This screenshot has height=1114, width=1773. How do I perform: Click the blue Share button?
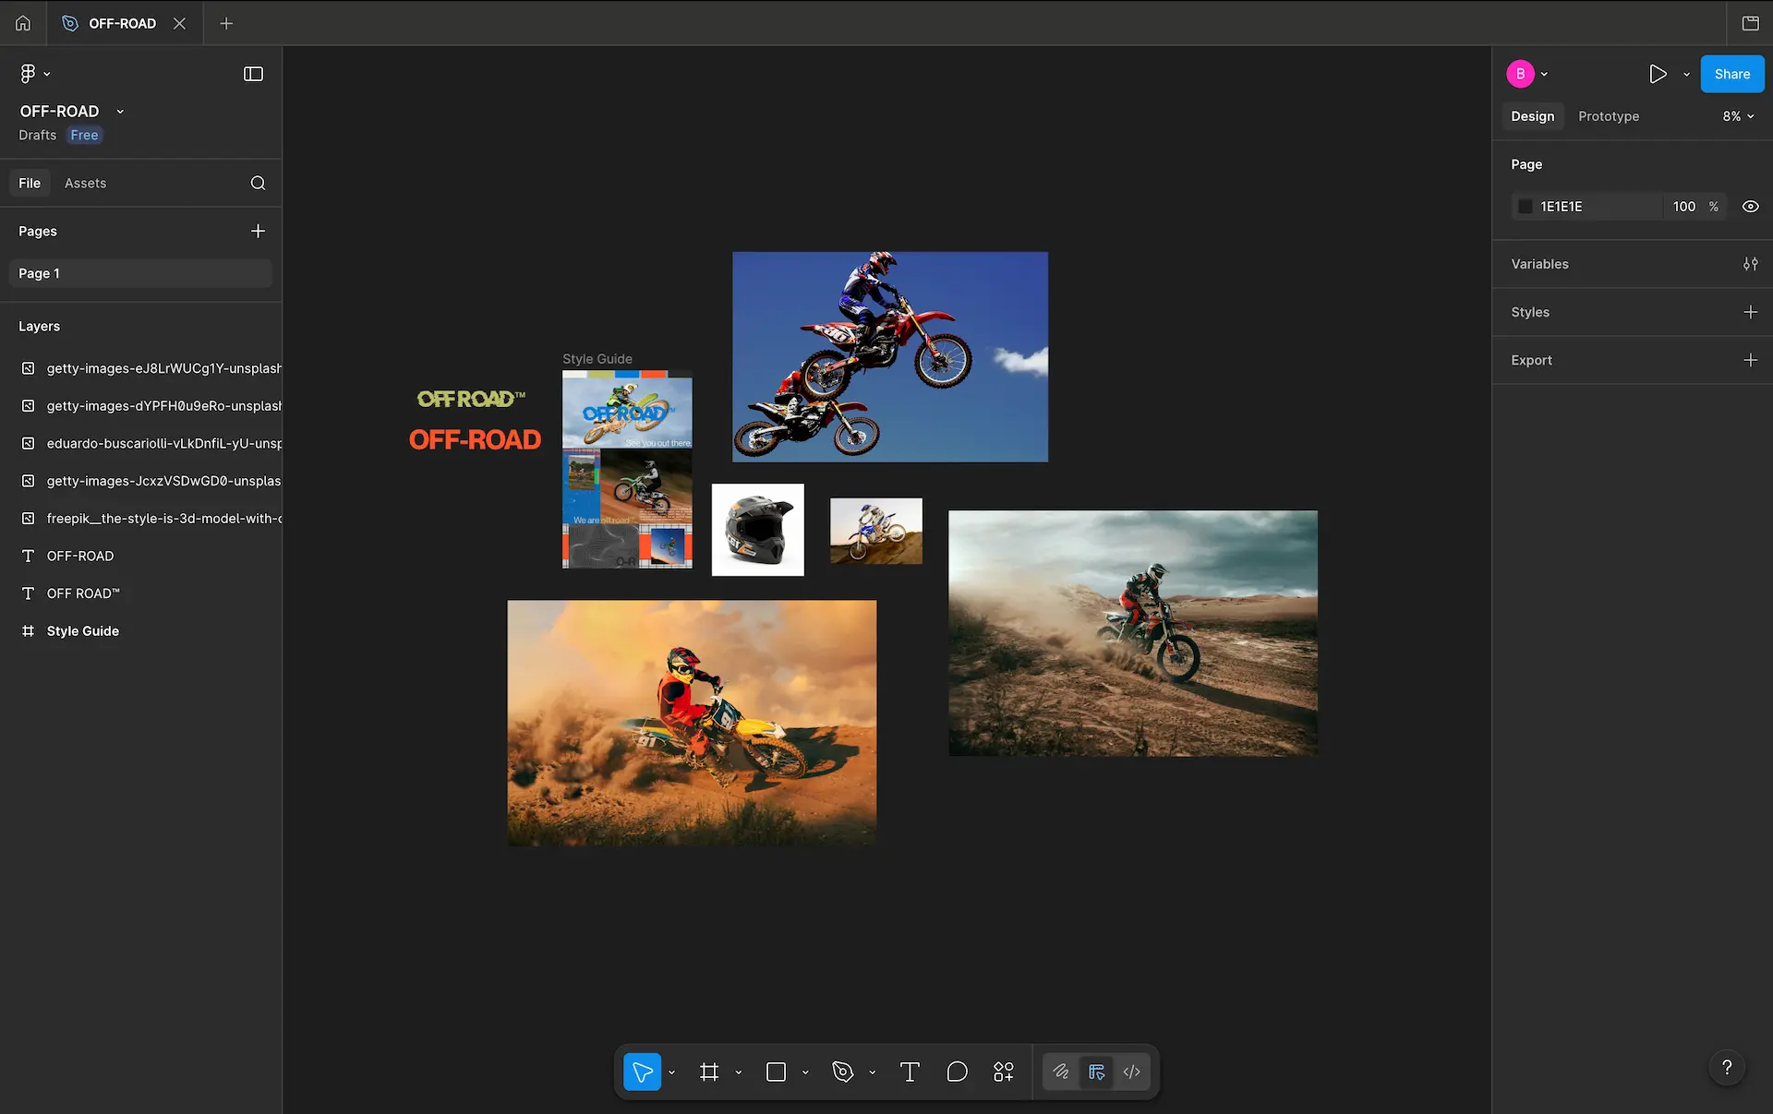coord(1731,74)
